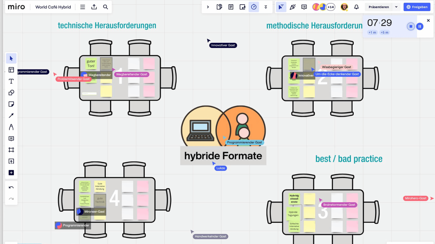Select the connection line arrow tool
435x244 pixels.
(11, 115)
